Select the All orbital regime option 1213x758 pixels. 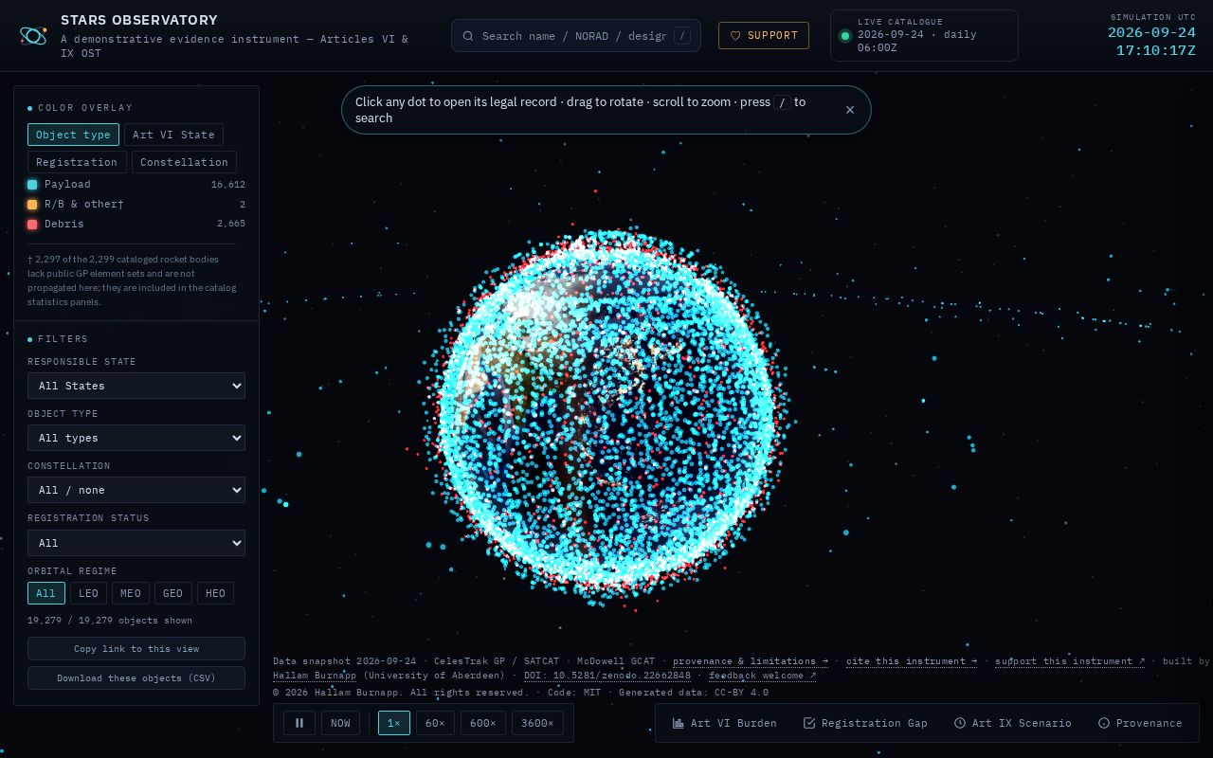pos(46,593)
